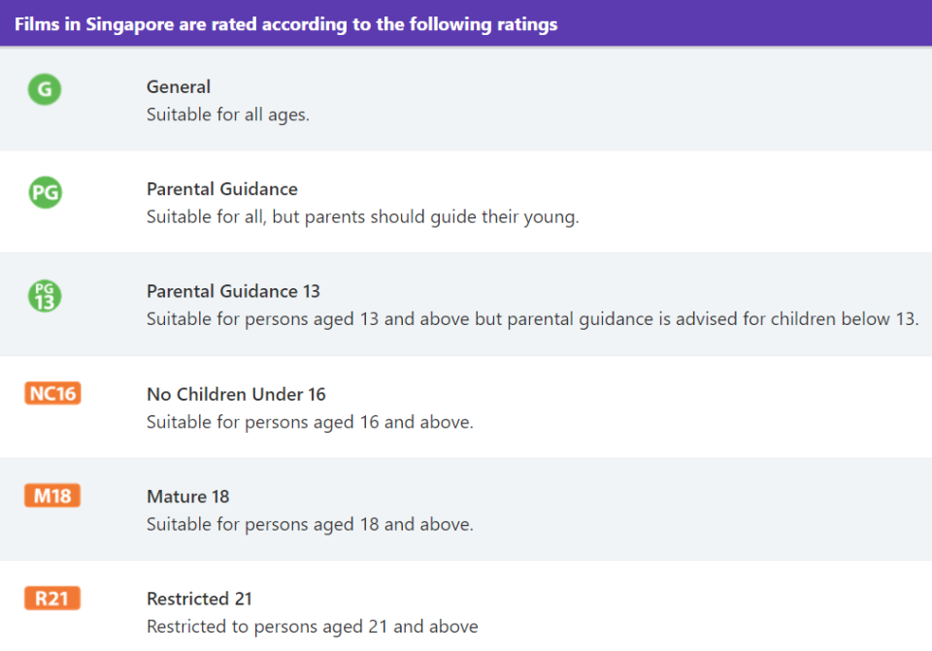
Task: Click the green PG rating icon
Action: (x=46, y=192)
